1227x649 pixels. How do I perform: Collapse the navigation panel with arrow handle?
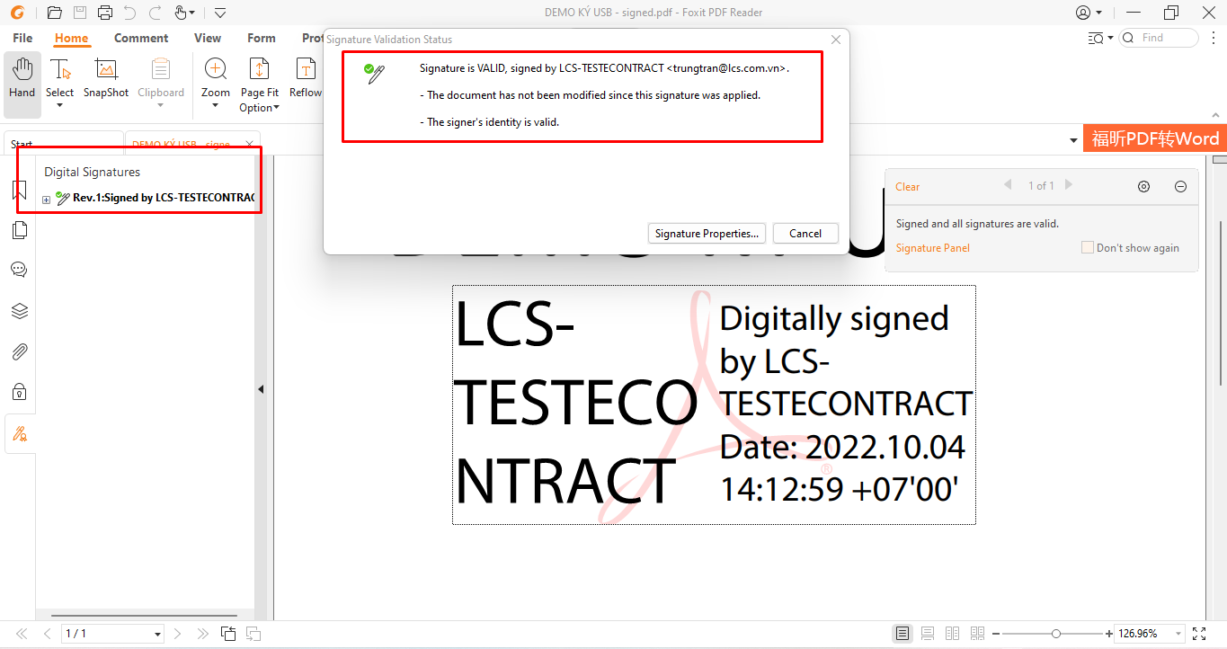tap(261, 389)
